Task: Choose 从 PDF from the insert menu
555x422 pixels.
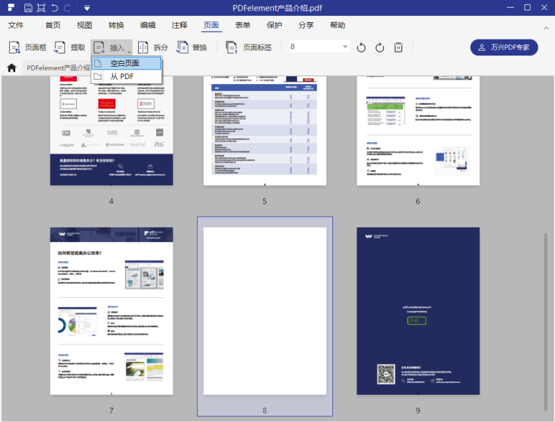Action: pos(122,76)
